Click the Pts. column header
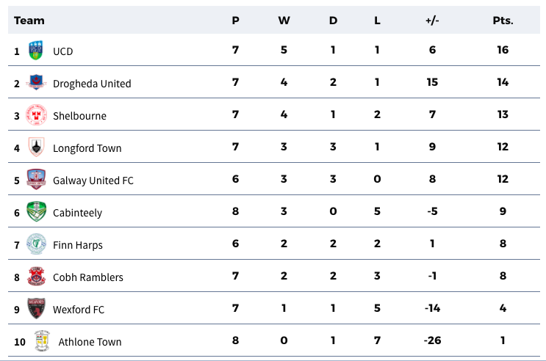Image resolution: width=546 pixels, height=361 pixels. (x=503, y=21)
